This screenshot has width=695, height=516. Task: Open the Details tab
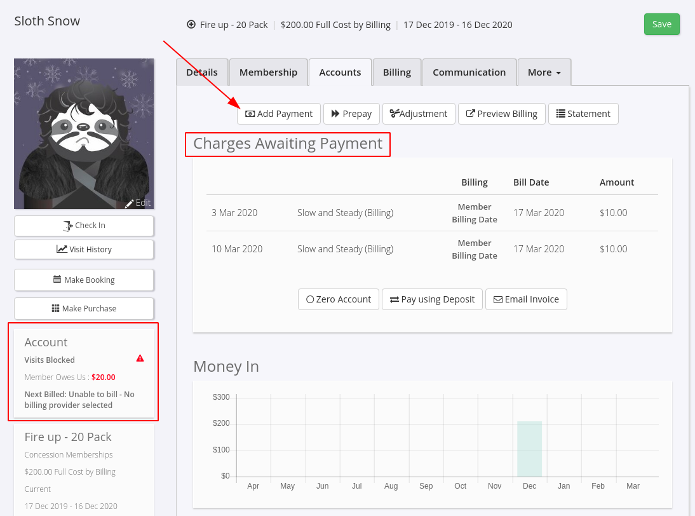[x=202, y=72]
